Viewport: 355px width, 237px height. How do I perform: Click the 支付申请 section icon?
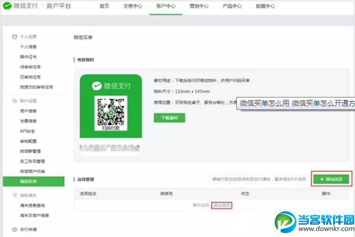(15, 229)
